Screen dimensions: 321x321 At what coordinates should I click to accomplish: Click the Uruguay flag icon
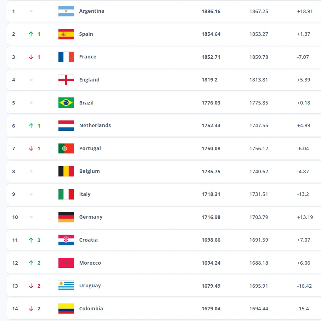point(66,286)
